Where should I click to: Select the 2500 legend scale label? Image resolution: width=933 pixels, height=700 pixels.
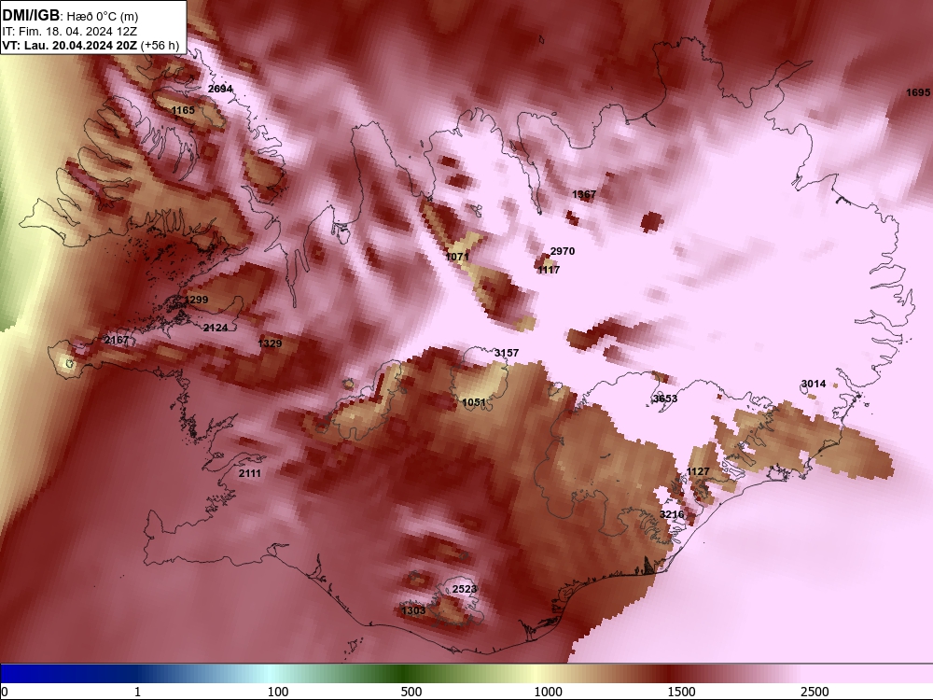tap(815, 692)
